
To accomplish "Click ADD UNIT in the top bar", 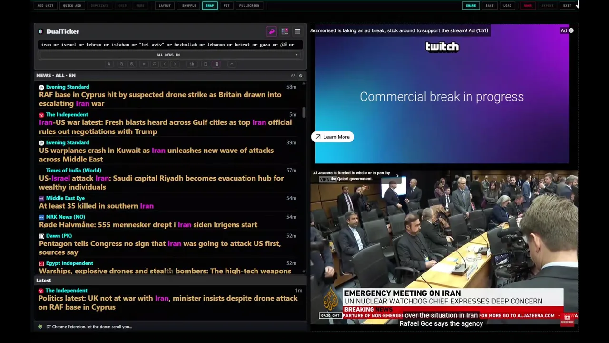I will click(46, 6).
